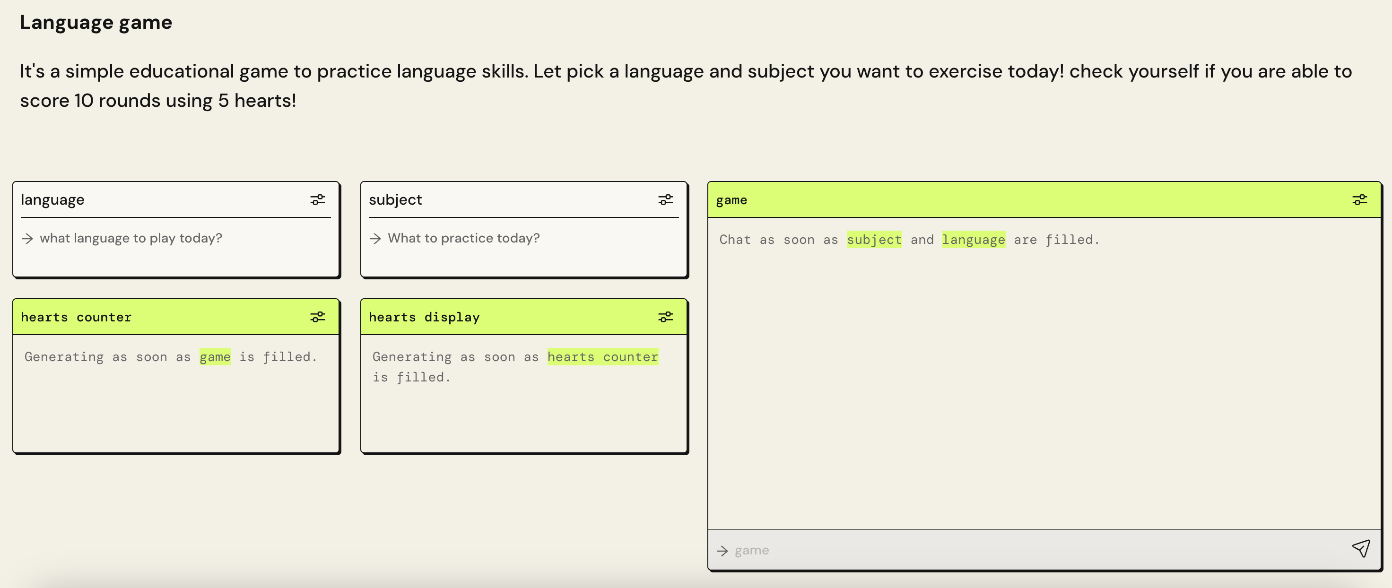
Task: Focus the 'What to practice today?' field
Action: 464,238
